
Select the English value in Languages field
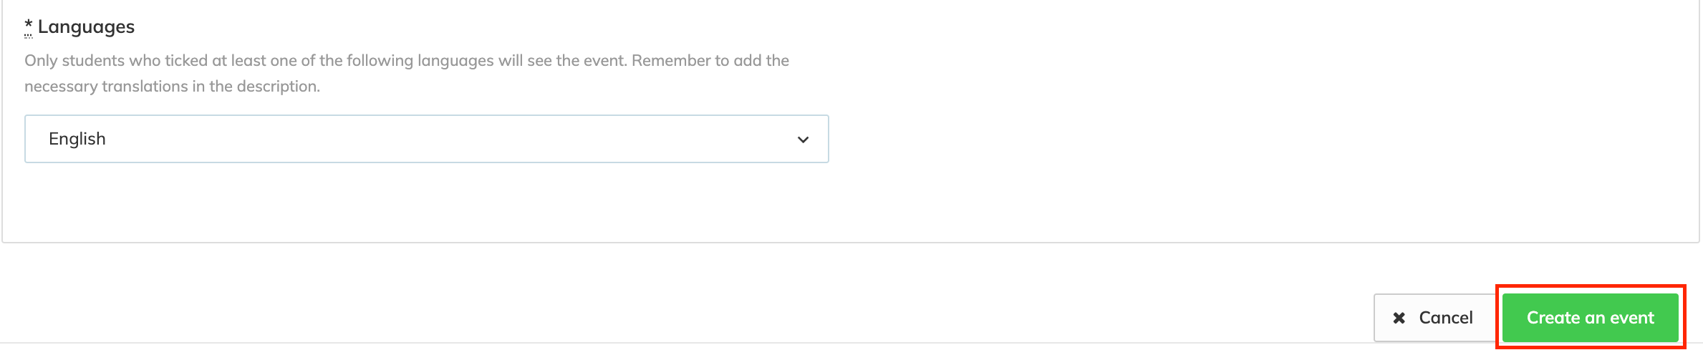tap(77, 139)
